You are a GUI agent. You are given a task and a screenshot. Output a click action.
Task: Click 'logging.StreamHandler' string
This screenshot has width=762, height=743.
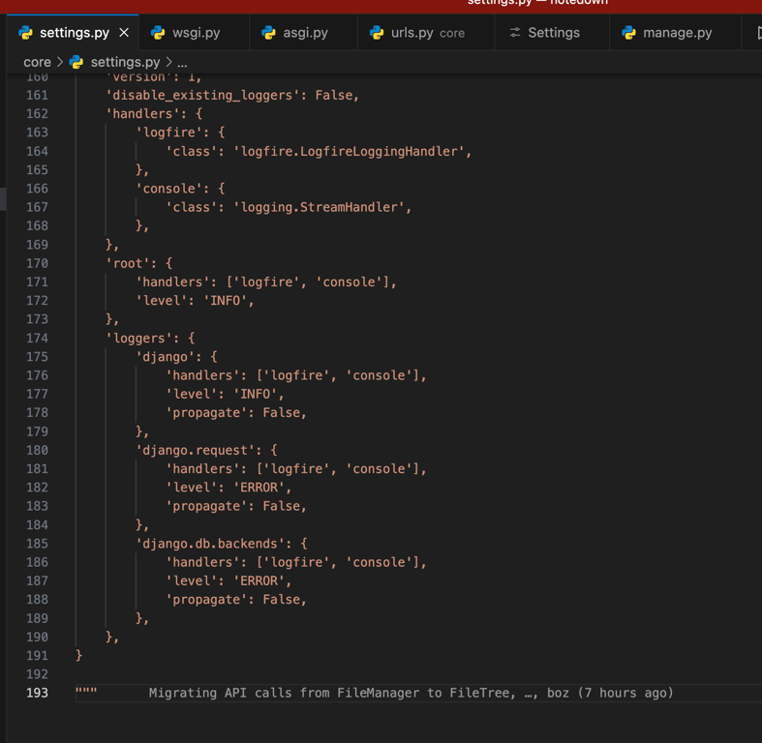tap(319, 207)
